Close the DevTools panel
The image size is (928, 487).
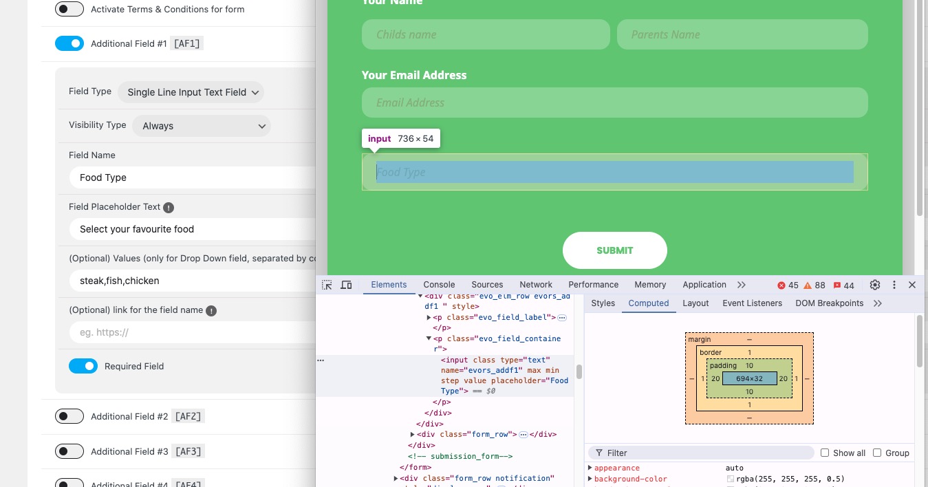(912, 285)
